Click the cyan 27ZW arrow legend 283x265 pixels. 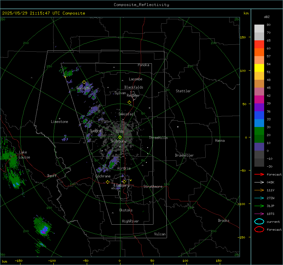tap(259, 198)
